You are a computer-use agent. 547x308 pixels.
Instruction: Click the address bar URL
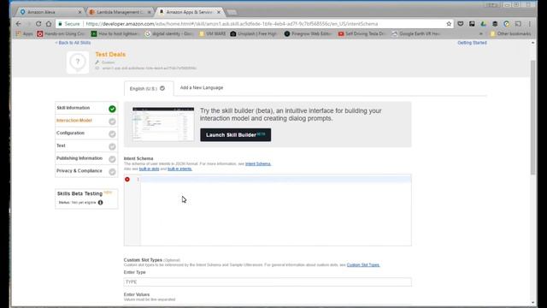point(232,24)
